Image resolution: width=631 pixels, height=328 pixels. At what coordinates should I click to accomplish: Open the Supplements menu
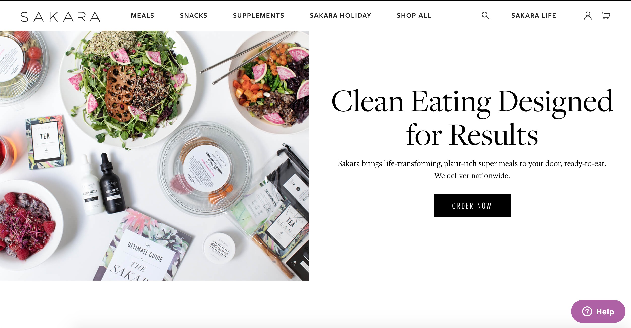pyautogui.click(x=259, y=16)
